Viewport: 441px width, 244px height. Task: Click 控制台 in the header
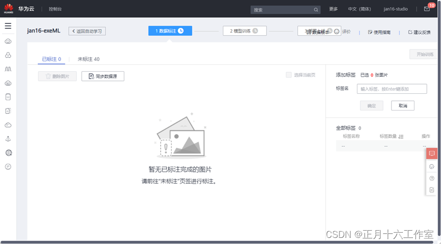(55, 9)
